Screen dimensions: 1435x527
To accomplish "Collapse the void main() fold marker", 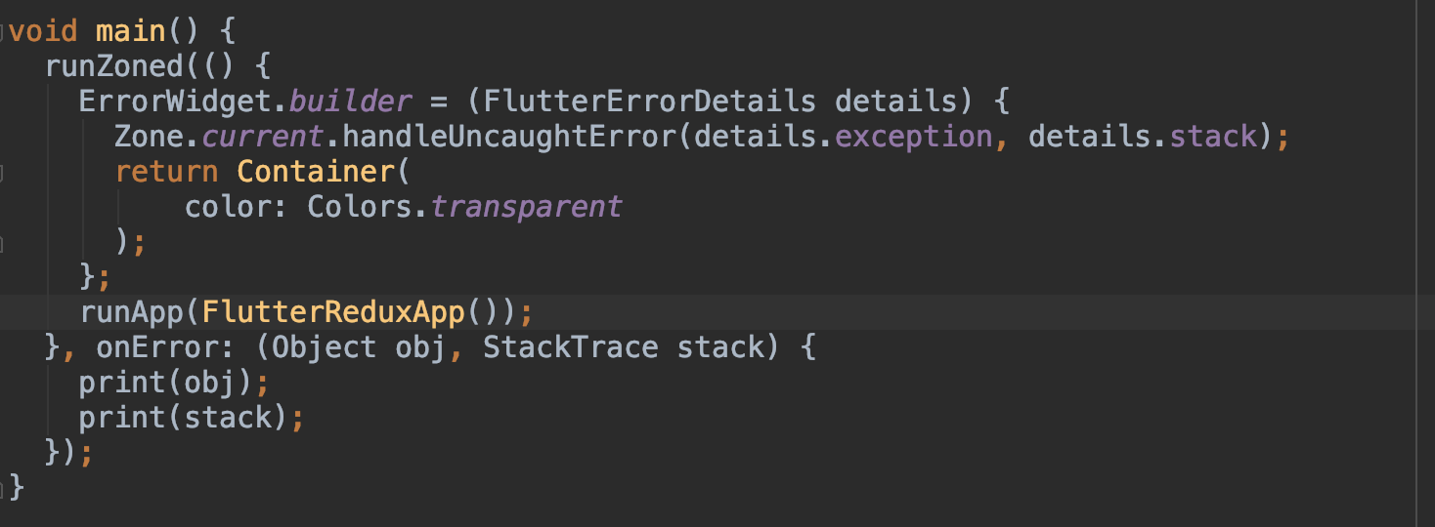I will point(3,31).
